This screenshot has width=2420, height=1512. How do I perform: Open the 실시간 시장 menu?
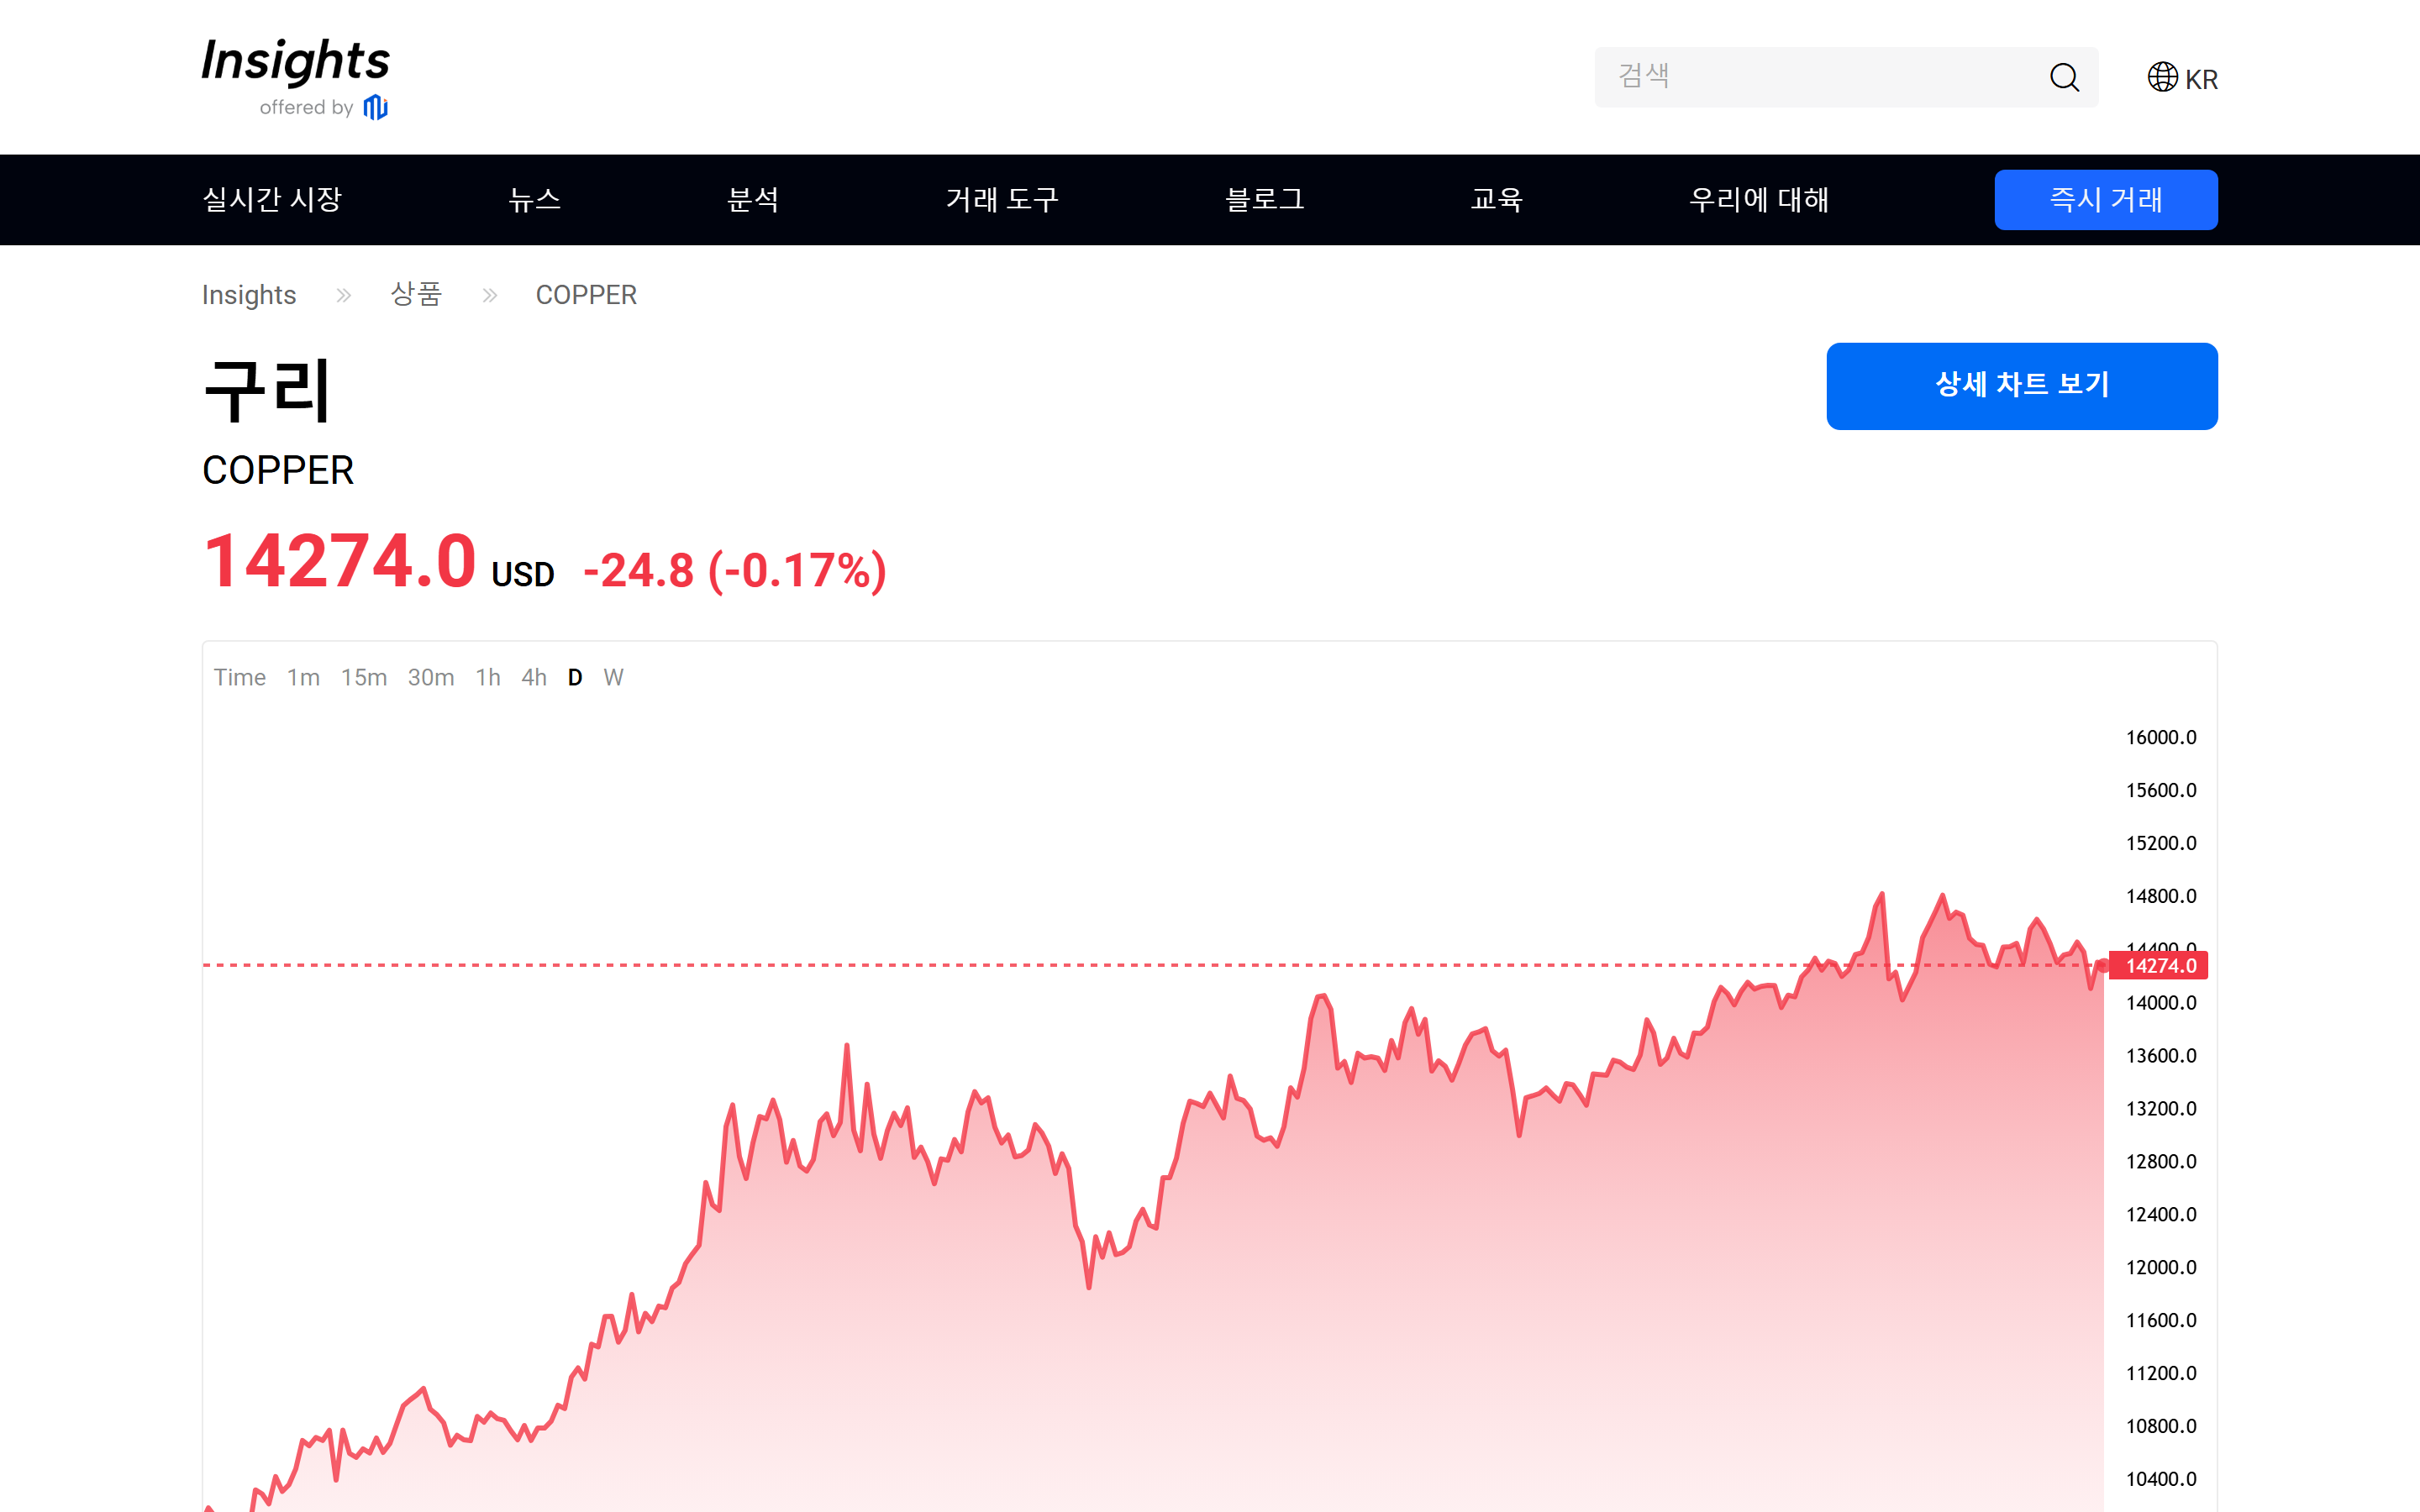click(x=272, y=200)
